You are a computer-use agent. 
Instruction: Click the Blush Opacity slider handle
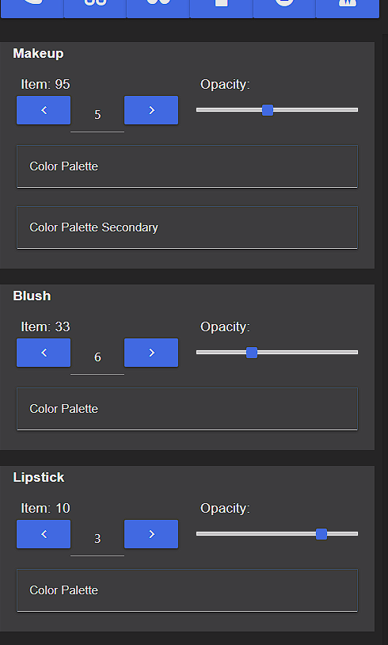(252, 353)
